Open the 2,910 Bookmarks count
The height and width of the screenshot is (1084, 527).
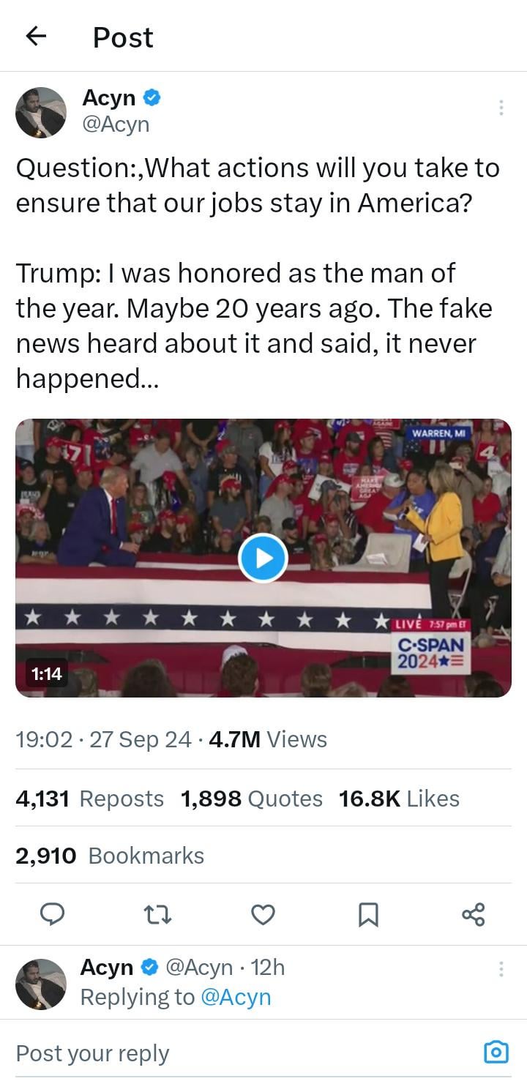(110, 856)
